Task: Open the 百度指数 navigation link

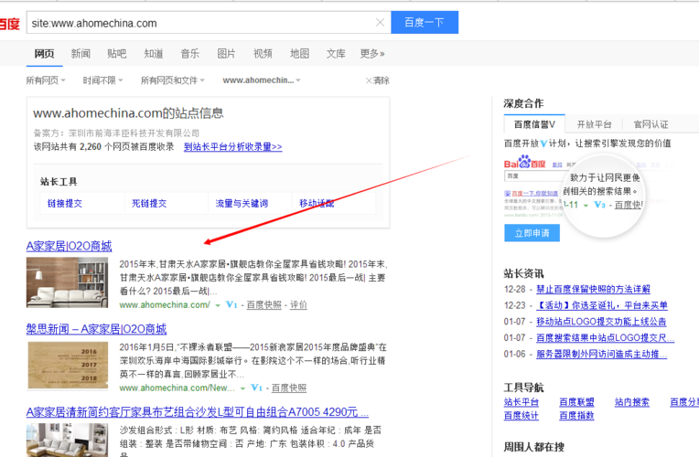Action: click(x=576, y=416)
